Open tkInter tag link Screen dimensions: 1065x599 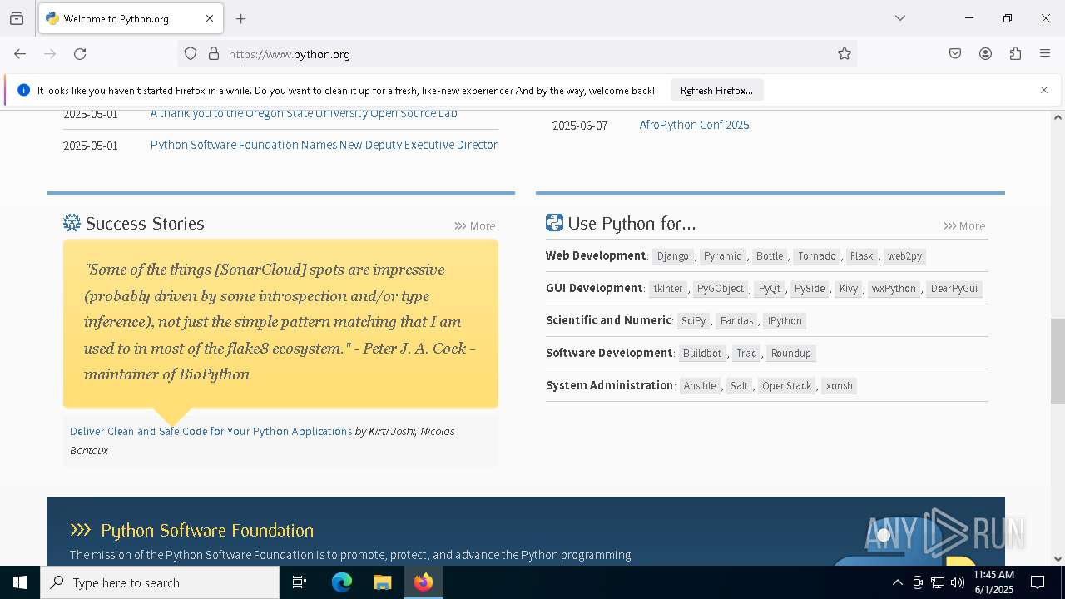tap(668, 289)
